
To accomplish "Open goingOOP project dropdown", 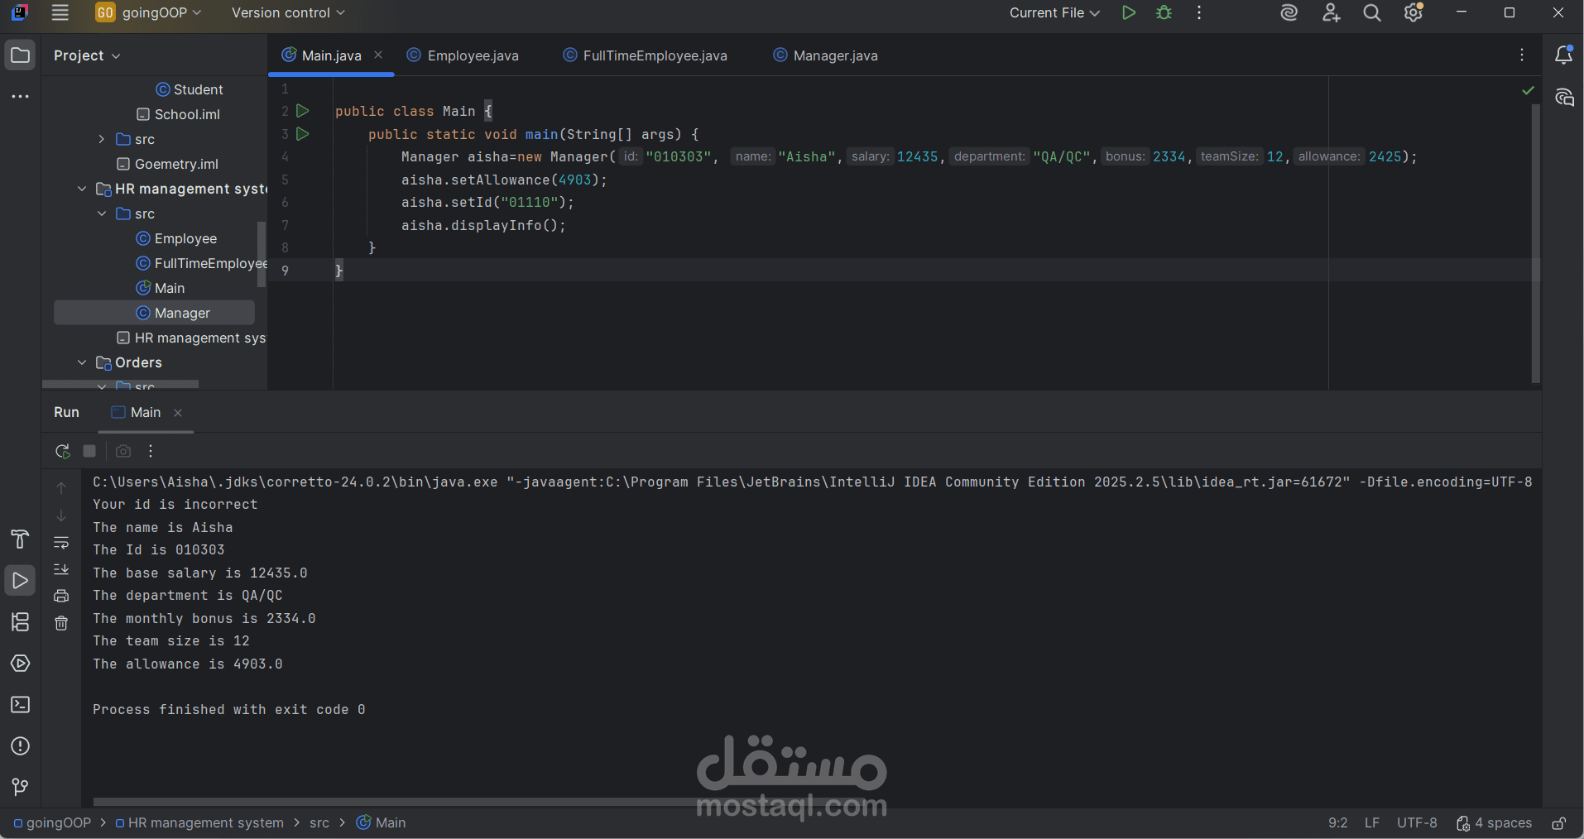I will point(148,12).
